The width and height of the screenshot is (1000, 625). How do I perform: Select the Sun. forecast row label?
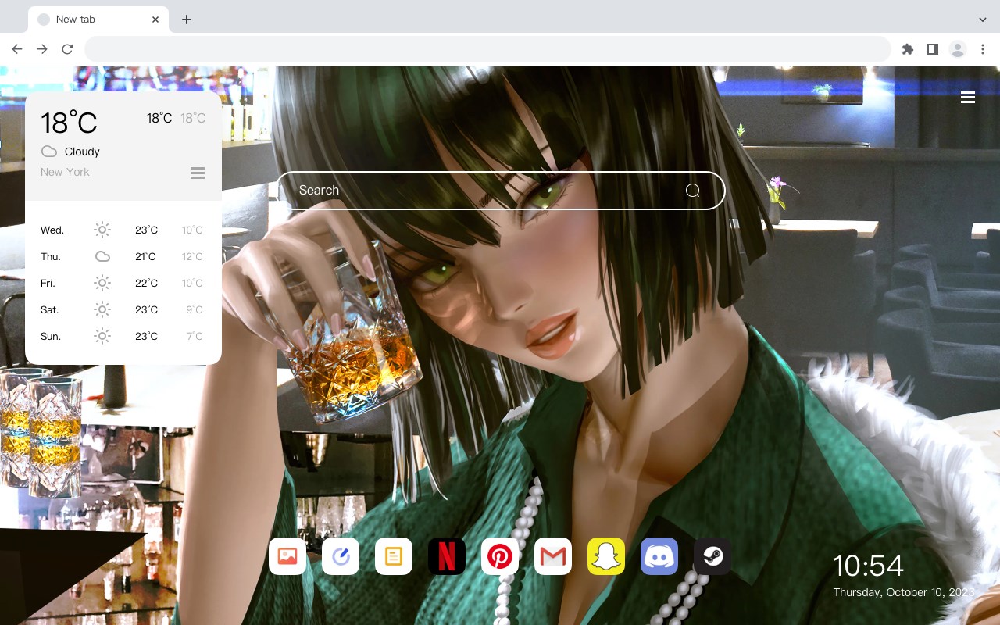pos(51,337)
